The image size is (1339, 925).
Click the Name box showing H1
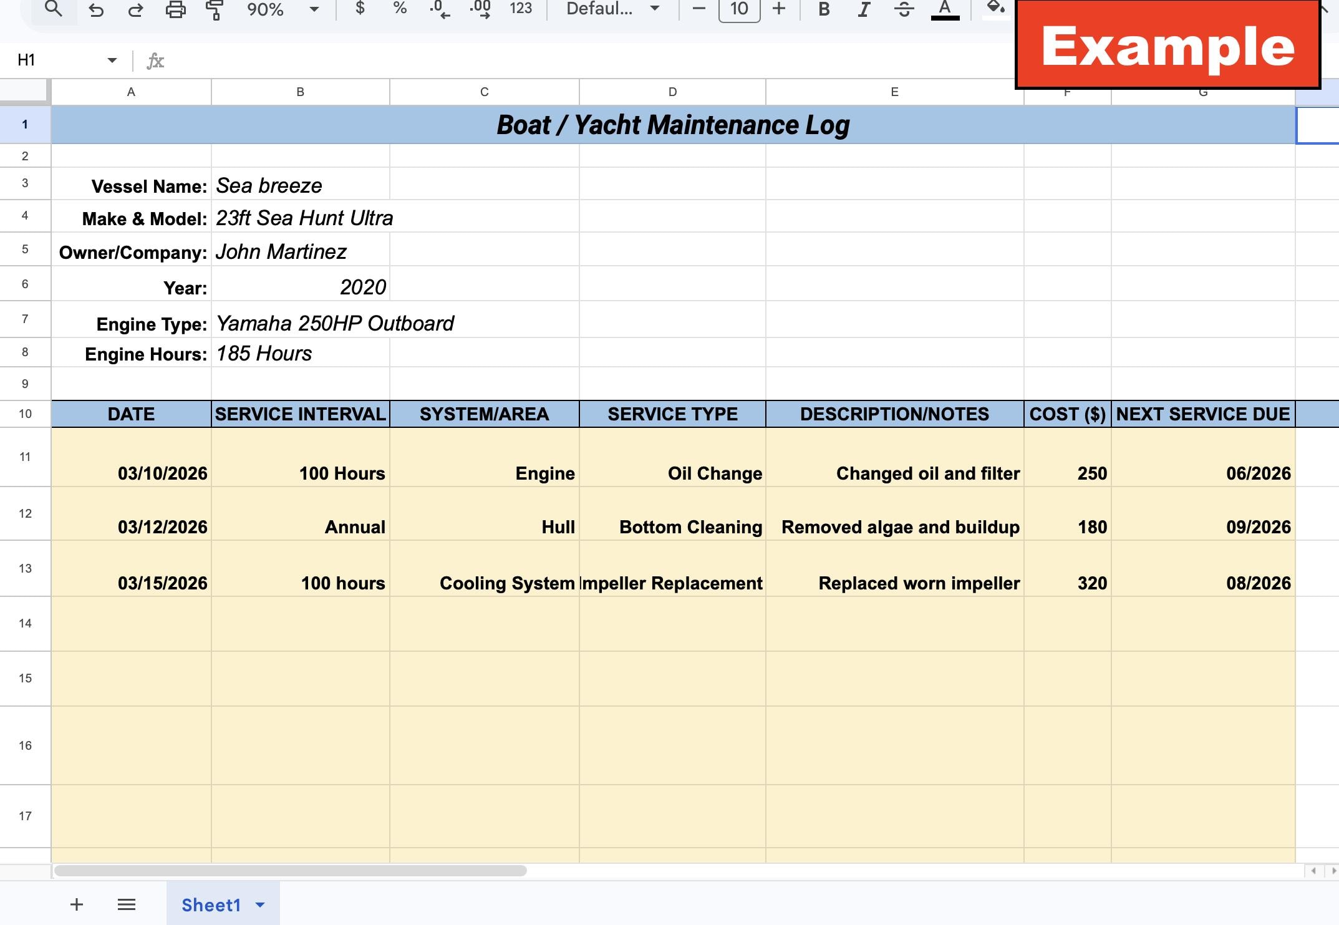(59, 60)
